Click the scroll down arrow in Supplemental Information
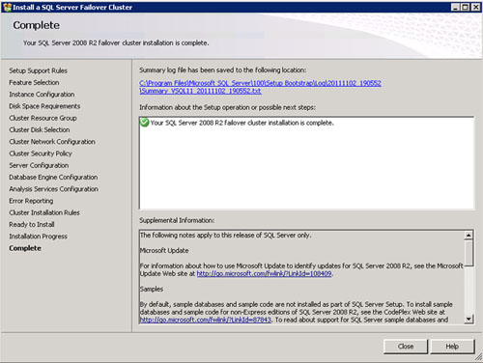483x363 pixels. (469, 320)
